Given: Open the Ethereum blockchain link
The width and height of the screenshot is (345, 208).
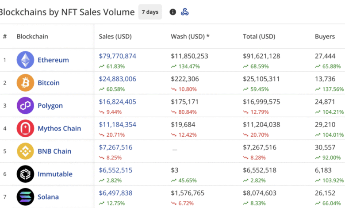Looking at the screenshot, I should [53, 60].
